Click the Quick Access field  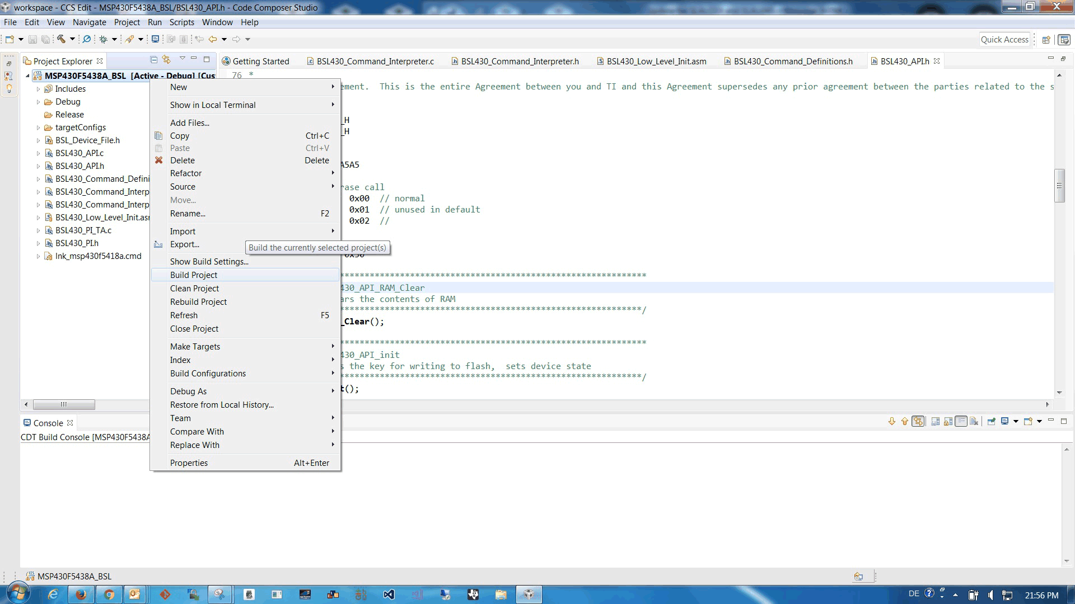pyautogui.click(x=1004, y=40)
